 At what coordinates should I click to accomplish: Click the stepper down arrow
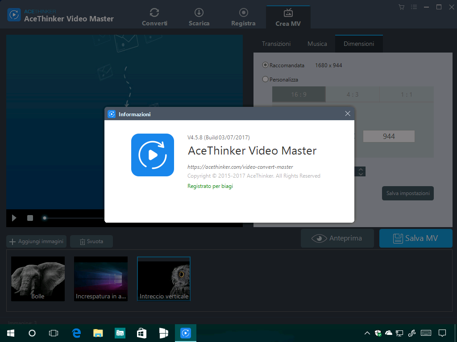pyautogui.click(x=361, y=174)
